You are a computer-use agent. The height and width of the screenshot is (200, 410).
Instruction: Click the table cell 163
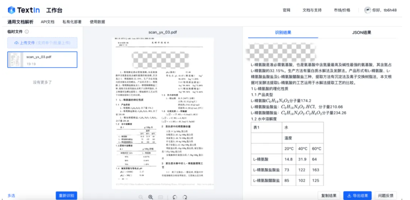(317, 170)
